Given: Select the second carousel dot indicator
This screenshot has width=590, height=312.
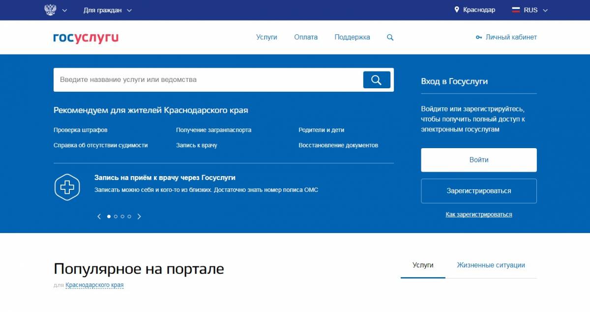Looking at the screenshot, I should pos(116,216).
